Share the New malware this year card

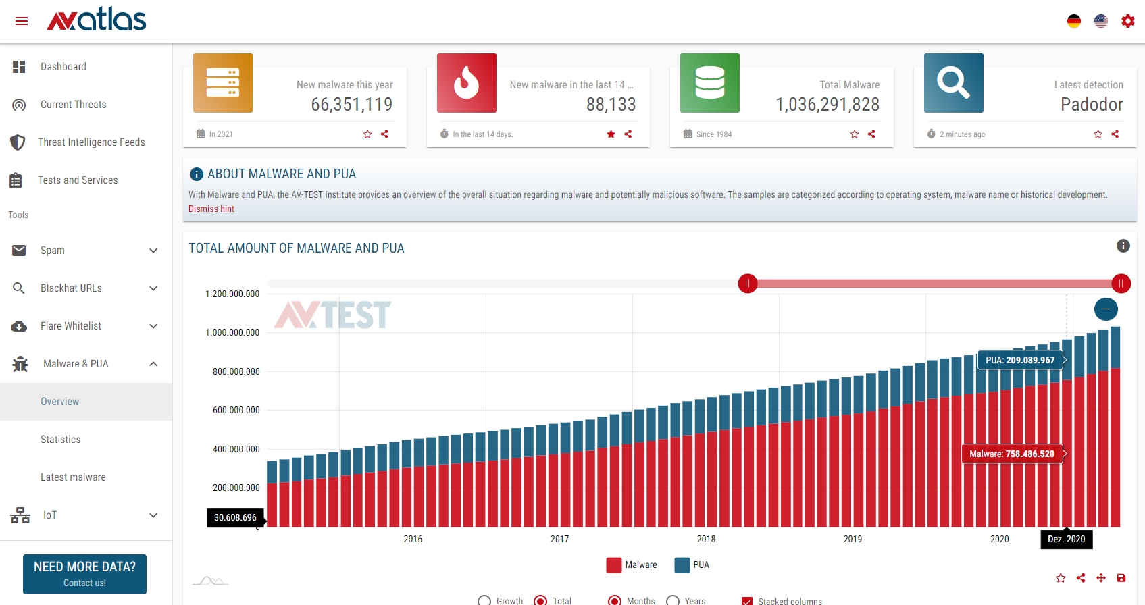(384, 134)
